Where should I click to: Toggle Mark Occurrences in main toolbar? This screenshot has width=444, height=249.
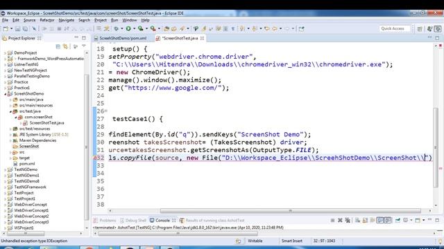tap(203, 28)
